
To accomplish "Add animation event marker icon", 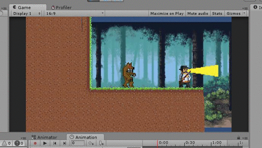I will [x=101, y=143].
